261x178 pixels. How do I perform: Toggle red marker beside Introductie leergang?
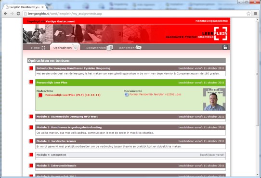click(31, 68)
